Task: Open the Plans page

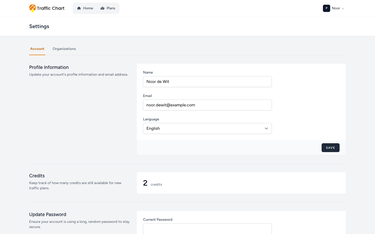Action: click(108, 8)
